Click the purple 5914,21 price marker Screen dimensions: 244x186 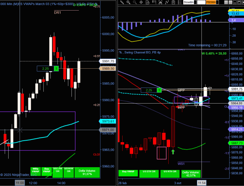(x=236, y=129)
